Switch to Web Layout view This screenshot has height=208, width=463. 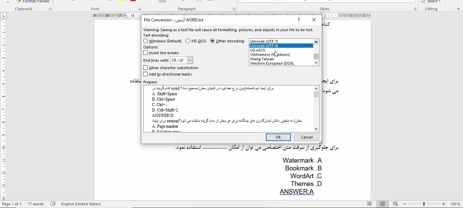[x=395, y=204]
